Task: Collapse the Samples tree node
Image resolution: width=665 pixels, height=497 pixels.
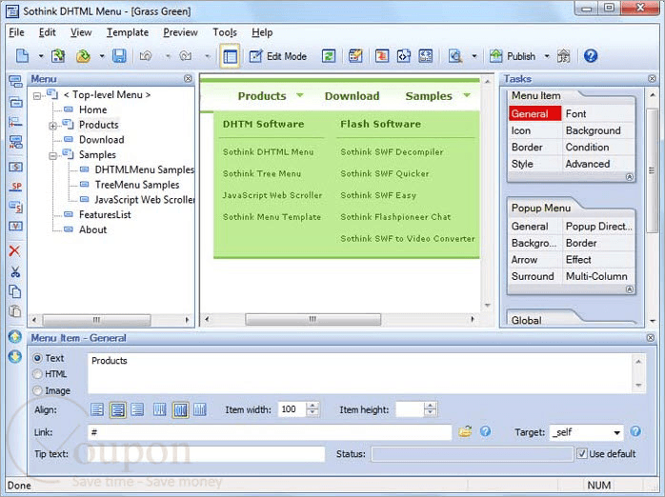Action: click(x=53, y=156)
